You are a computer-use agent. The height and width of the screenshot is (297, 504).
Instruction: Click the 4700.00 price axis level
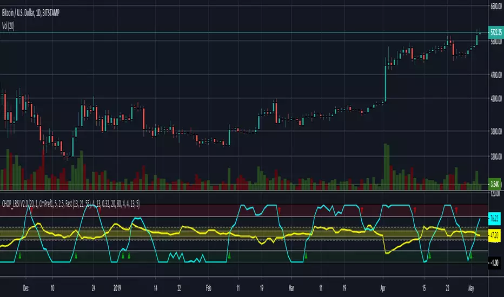coord(496,75)
